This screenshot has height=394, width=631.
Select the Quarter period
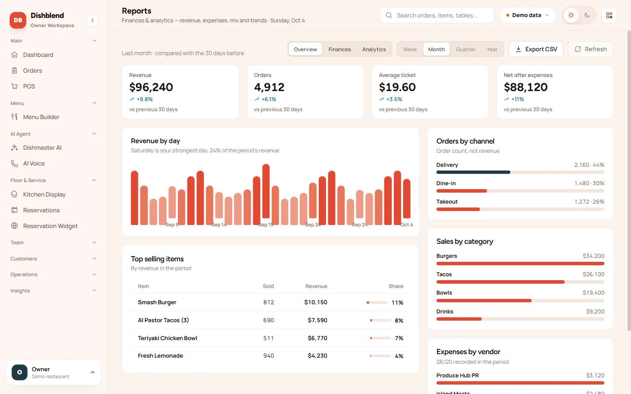pos(465,49)
